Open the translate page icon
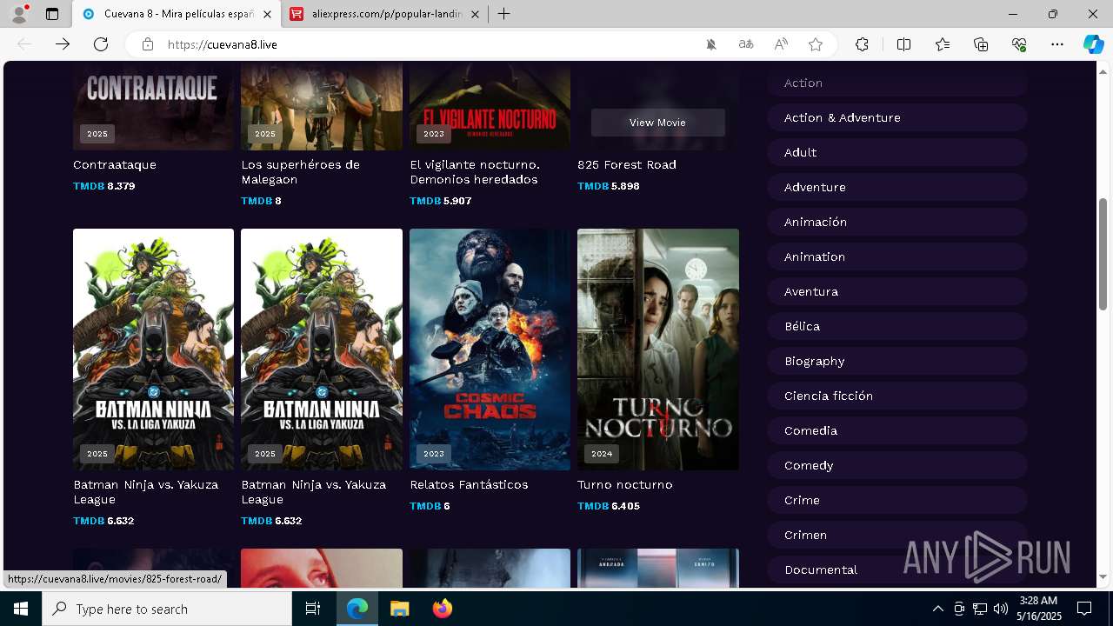1113x626 pixels. [746, 44]
